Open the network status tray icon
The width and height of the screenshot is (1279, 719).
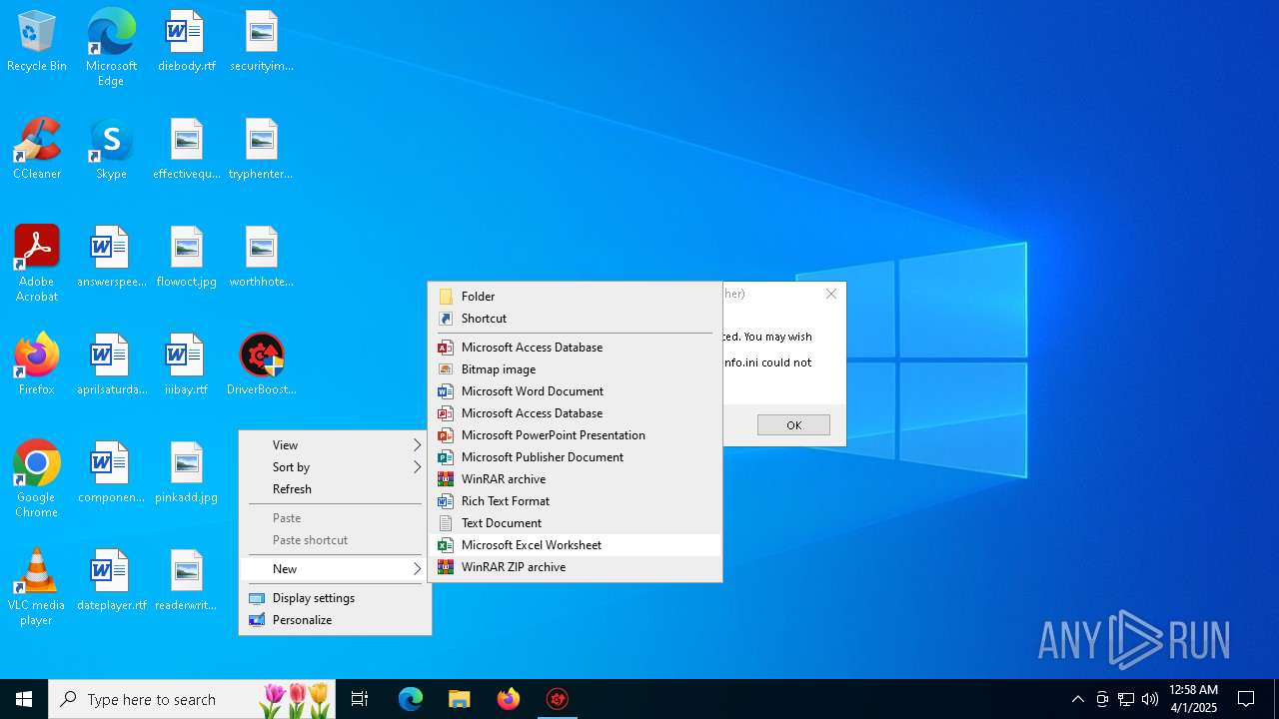1126,699
